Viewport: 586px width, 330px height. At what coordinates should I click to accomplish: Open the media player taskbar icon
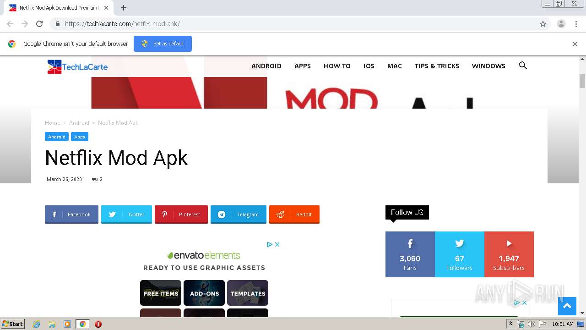click(x=67, y=324)
